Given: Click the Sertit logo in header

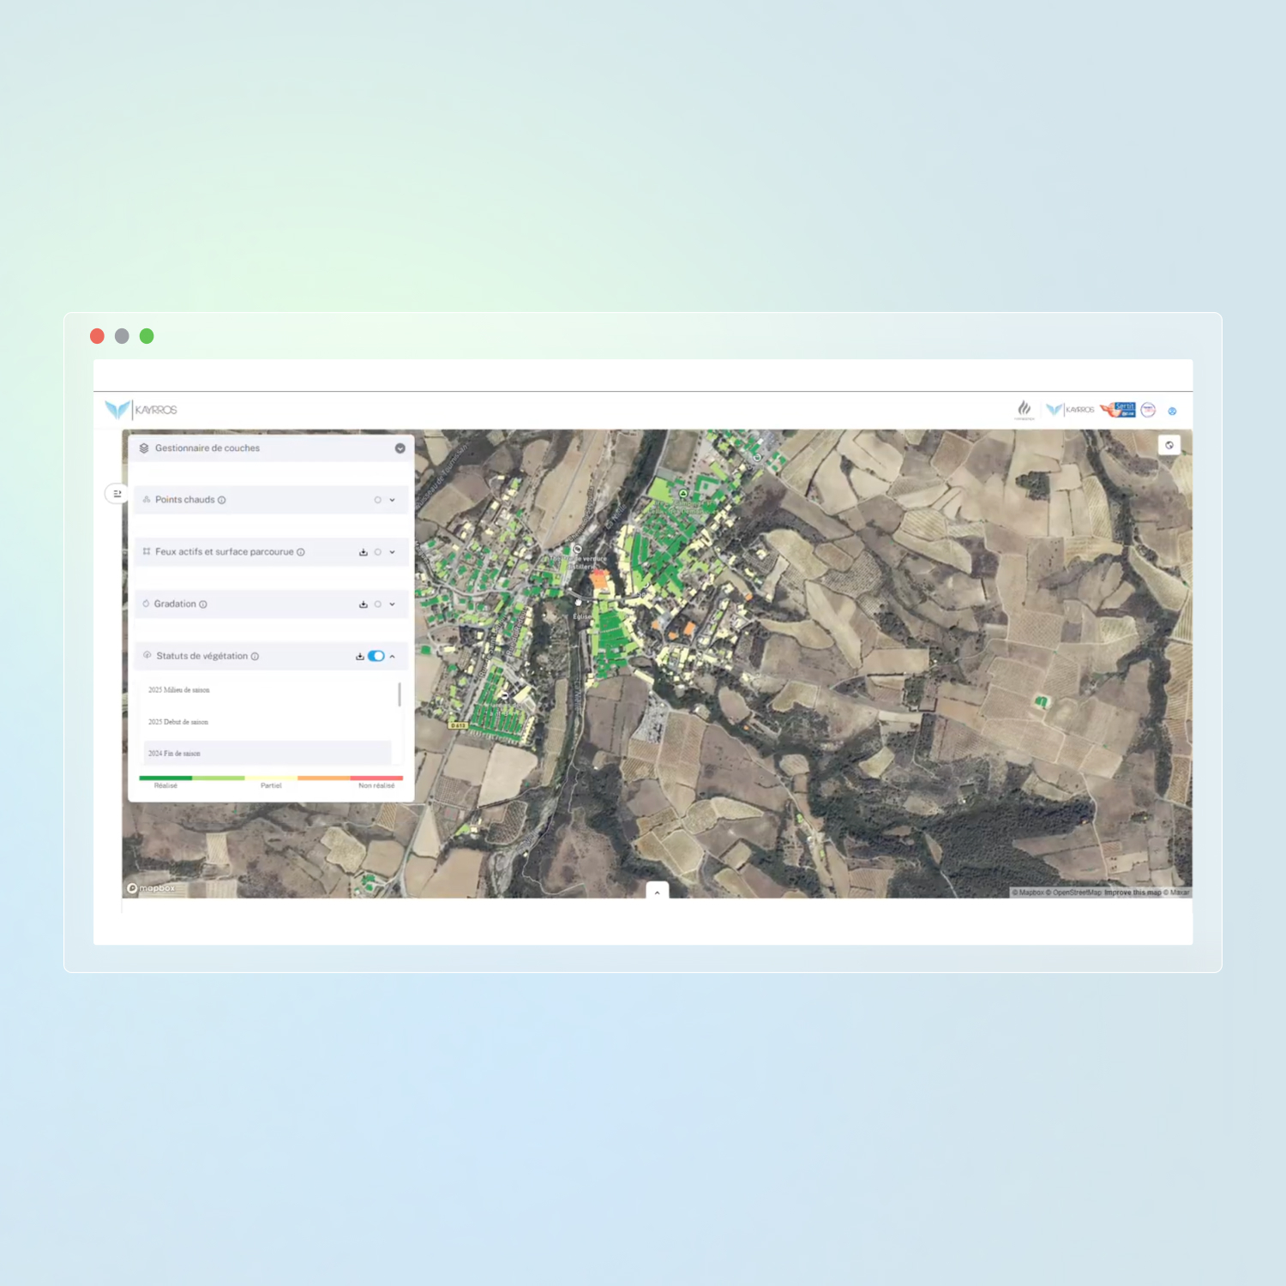Looking at the screenshot, I should click(1118, 410).
